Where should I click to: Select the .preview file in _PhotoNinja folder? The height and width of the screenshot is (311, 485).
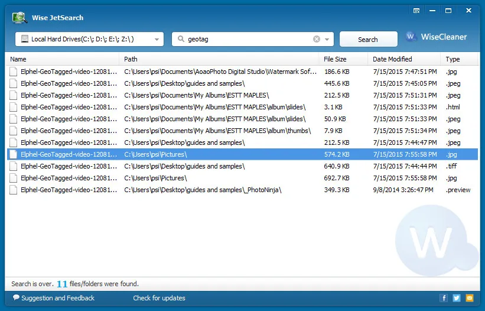pos(242,190)
